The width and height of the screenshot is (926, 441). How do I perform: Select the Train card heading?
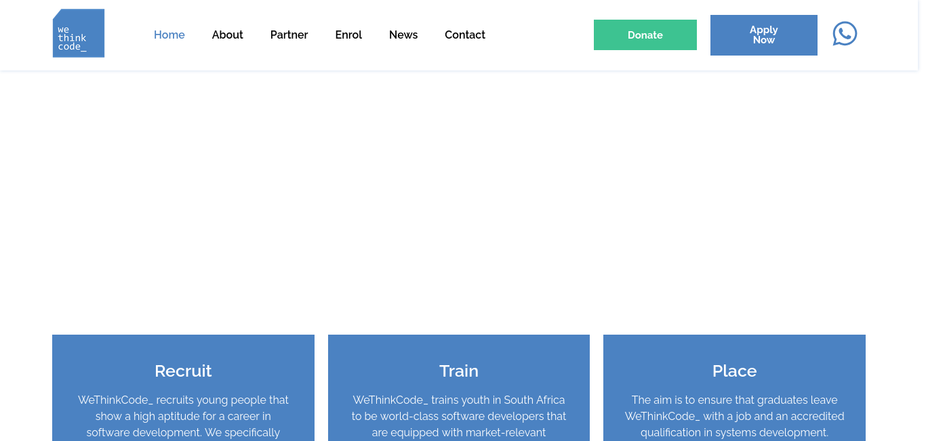[459, 371]
